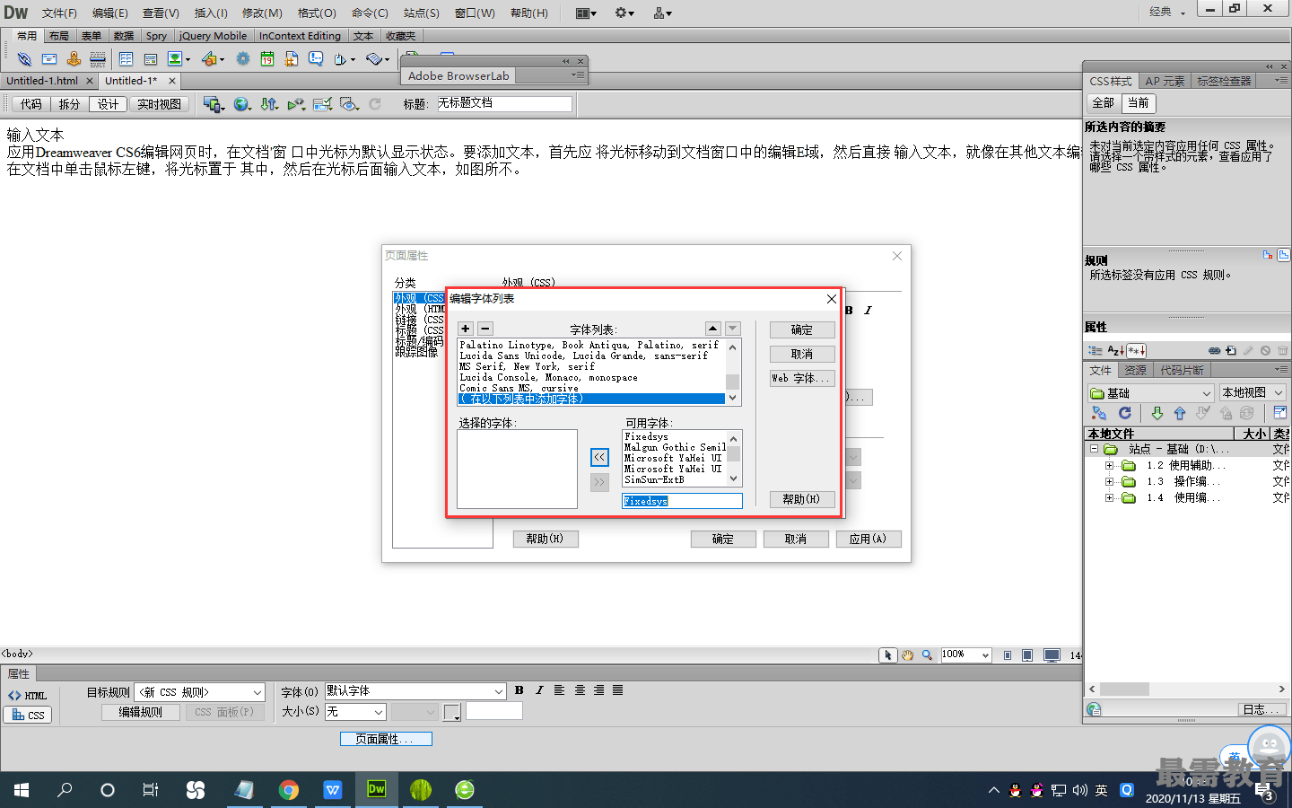Click 取消 in 编辑字体列表 dialog

pos(802,354)
